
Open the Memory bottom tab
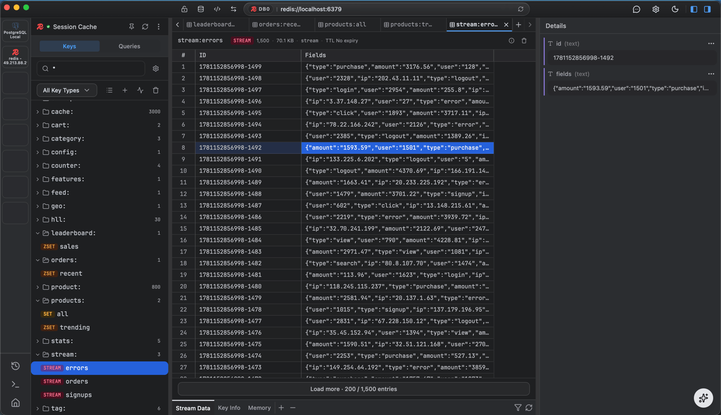[259, 408]
